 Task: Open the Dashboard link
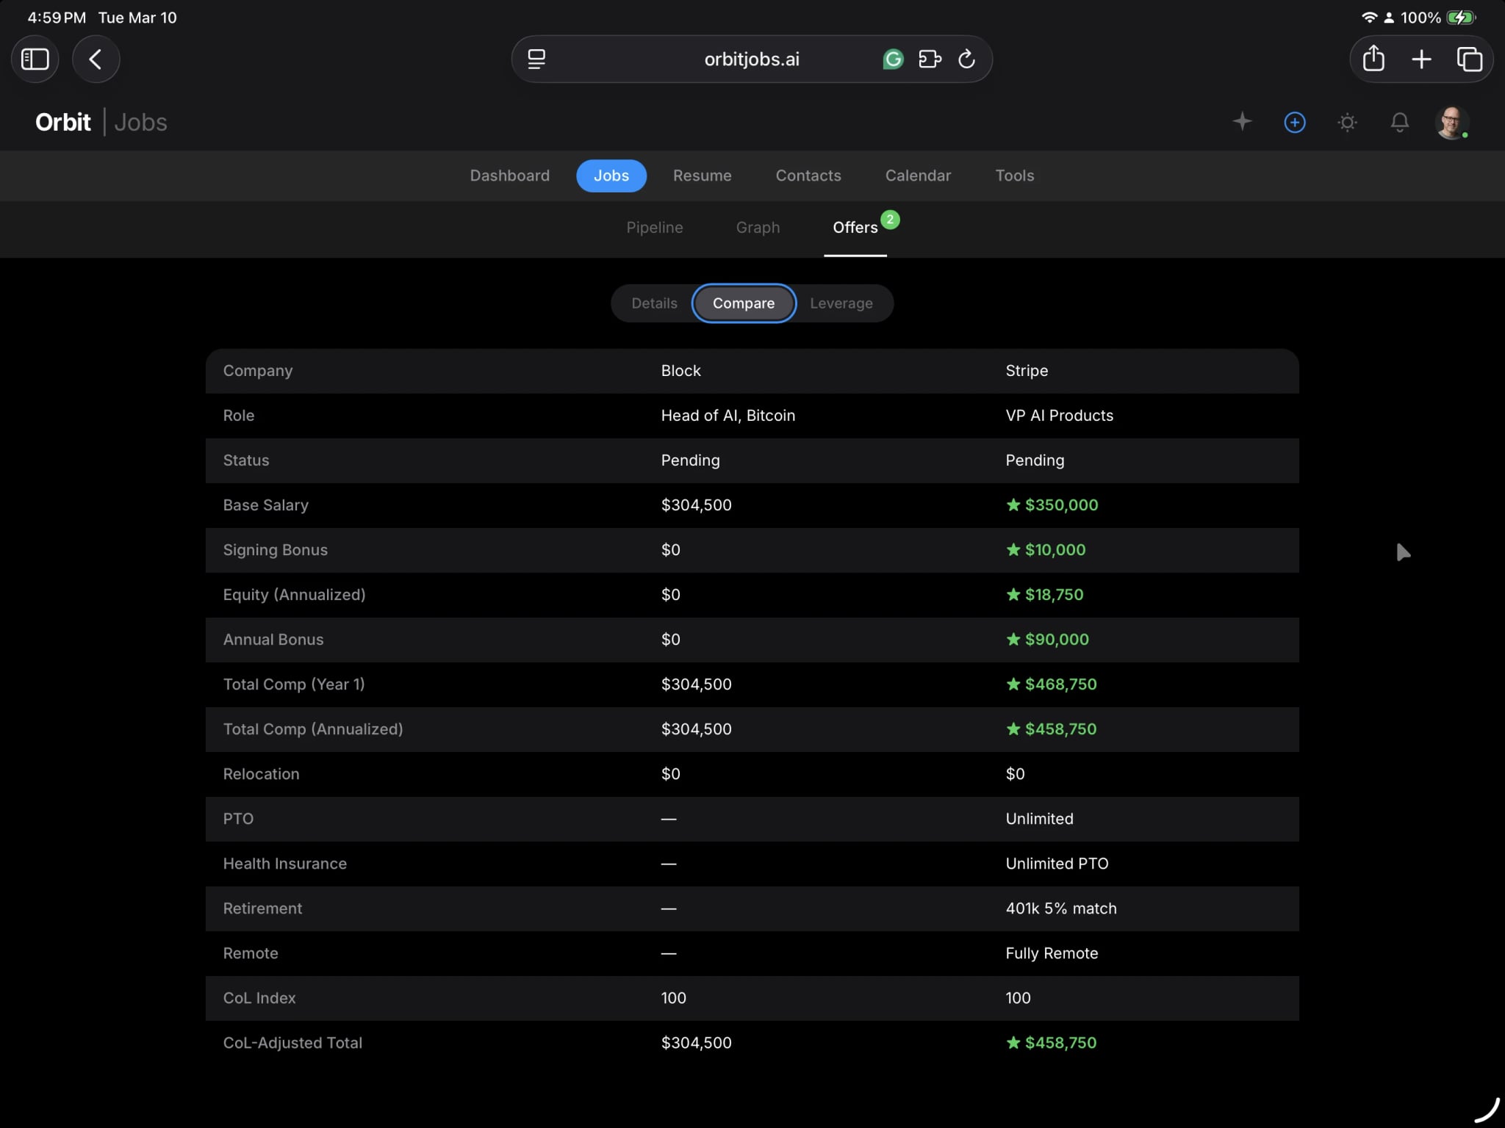click(x=509, y=176)
